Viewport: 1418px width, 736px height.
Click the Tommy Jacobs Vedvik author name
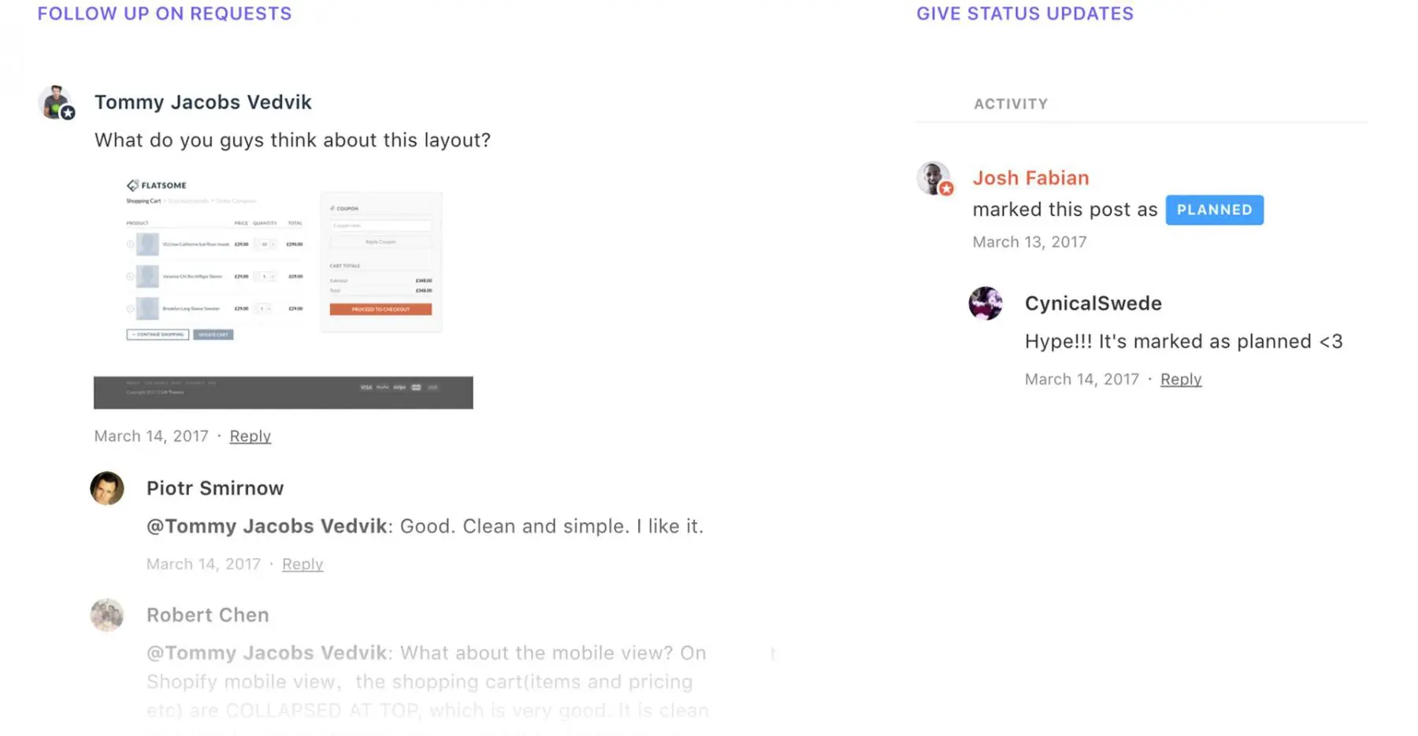pyautogui.click(x=202, y=102)
